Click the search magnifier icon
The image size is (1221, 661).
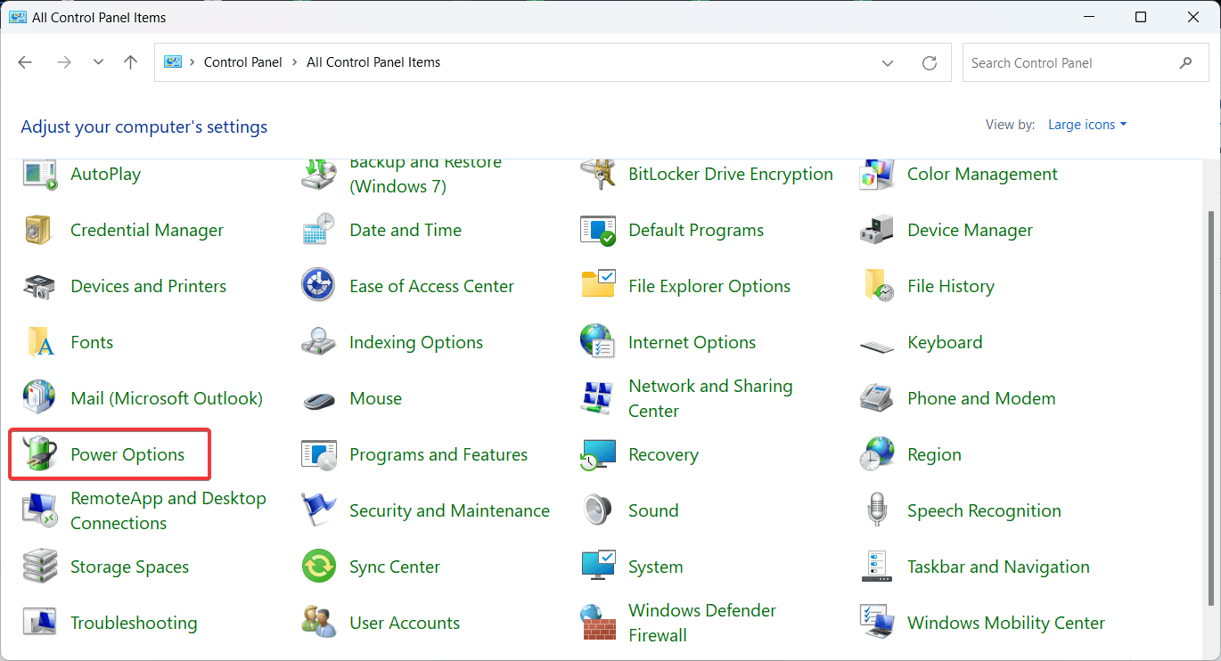coord(1185,63)
